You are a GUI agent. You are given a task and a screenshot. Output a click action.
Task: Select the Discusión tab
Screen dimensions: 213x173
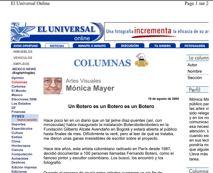click(x=130, y=46)
